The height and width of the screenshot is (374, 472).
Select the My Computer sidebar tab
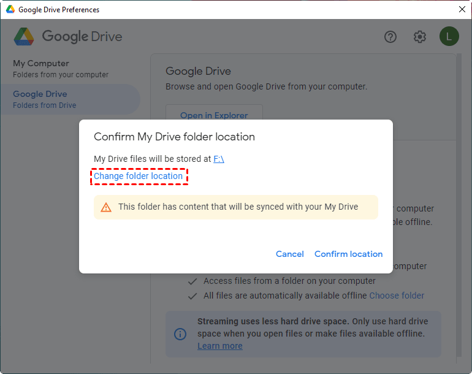(x=60, y=68)
